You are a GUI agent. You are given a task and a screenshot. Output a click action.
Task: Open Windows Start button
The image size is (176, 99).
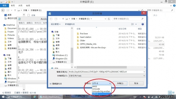(x=3, y=97)
